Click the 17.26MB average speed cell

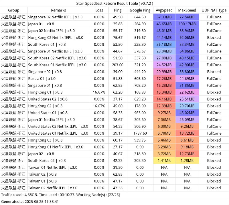(164, 79)
